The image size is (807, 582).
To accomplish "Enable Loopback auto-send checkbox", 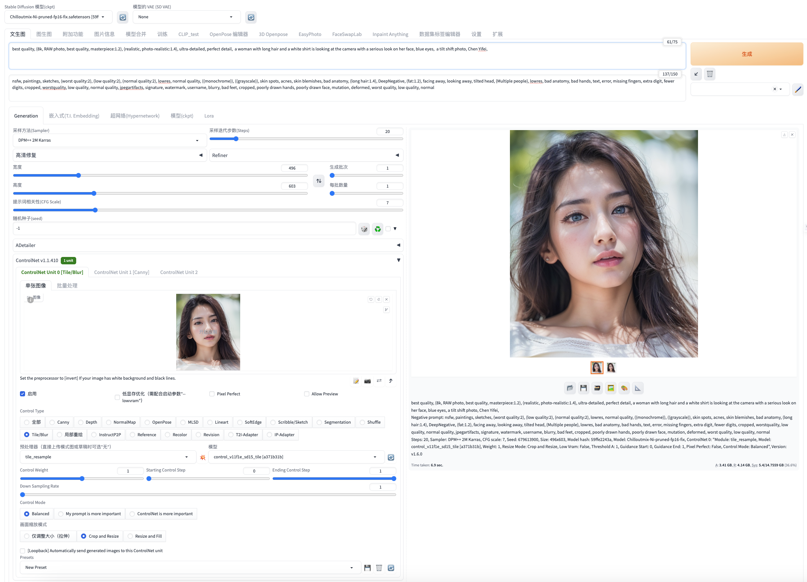I will tap(23, 551).
